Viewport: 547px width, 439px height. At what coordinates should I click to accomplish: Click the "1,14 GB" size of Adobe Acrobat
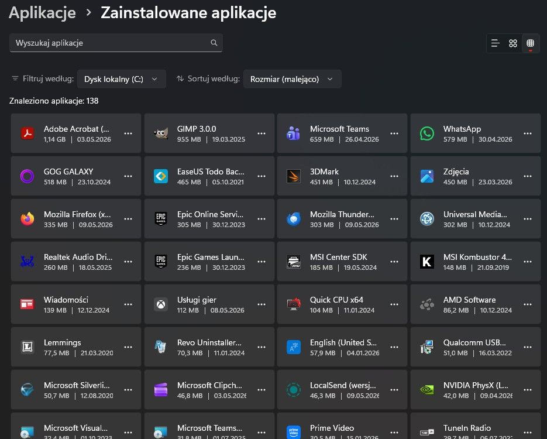[54, 139]
